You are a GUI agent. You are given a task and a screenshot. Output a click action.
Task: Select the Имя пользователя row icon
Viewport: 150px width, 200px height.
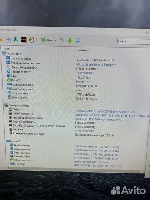(9, 89)
